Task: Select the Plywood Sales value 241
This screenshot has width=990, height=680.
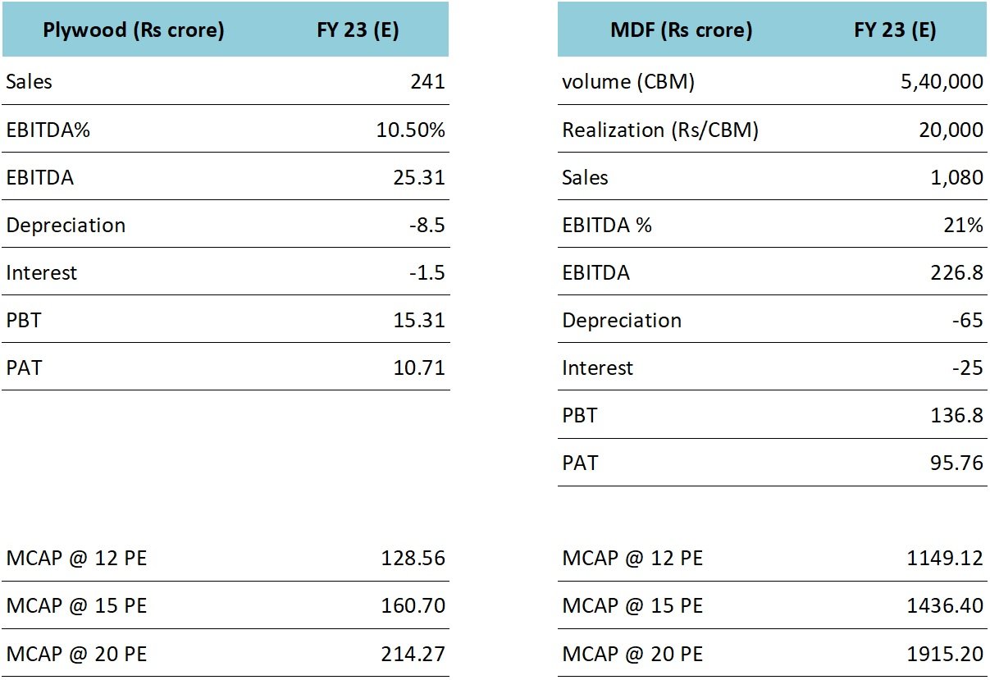Action: tap(429, 82)
